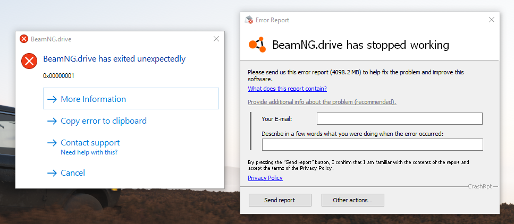The height and width of the screenshot is (224, 514).
Task: Click the 'Your E-mail:' label
Action: click(277, 119)
